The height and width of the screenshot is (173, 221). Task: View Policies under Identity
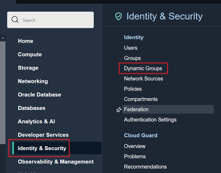[x=133, y=89]
